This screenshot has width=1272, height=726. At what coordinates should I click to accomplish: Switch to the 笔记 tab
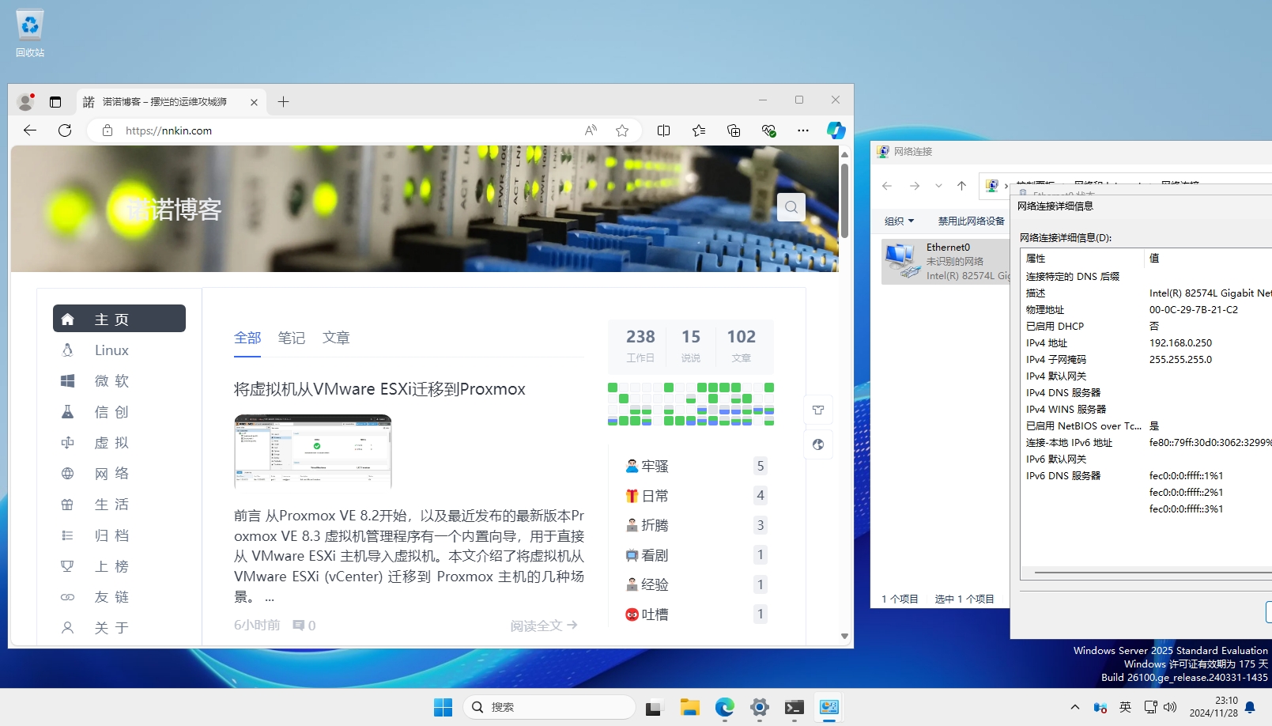tap(291, 338)
